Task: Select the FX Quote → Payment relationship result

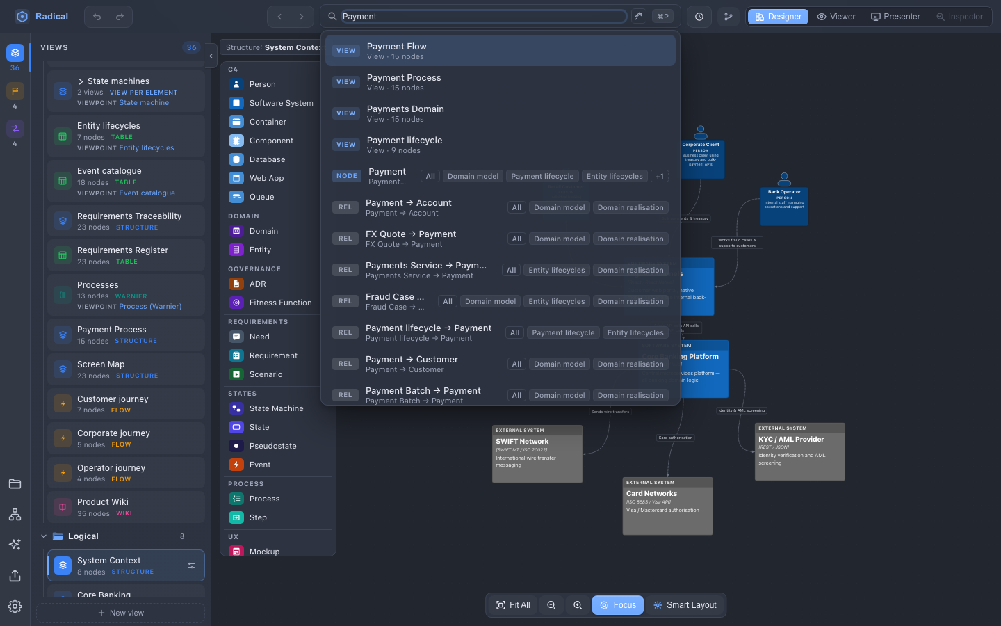Action: tap(500, 239)
